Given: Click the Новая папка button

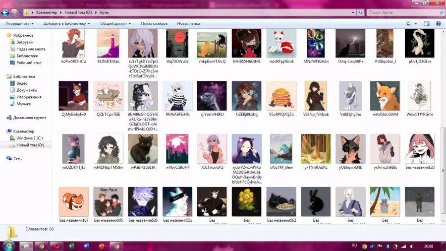Looking at the screenshot, I should point(188,23).
